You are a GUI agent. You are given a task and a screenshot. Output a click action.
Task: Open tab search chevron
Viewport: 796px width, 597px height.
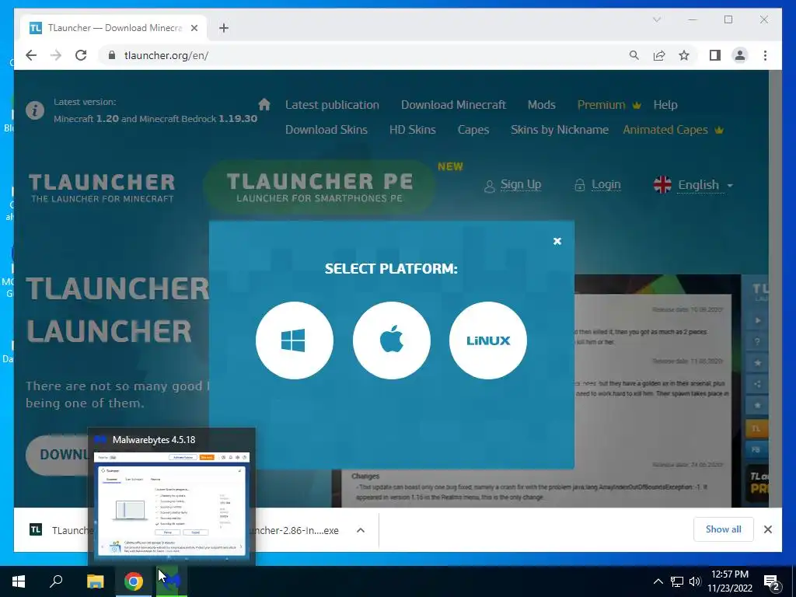point(656,19)
